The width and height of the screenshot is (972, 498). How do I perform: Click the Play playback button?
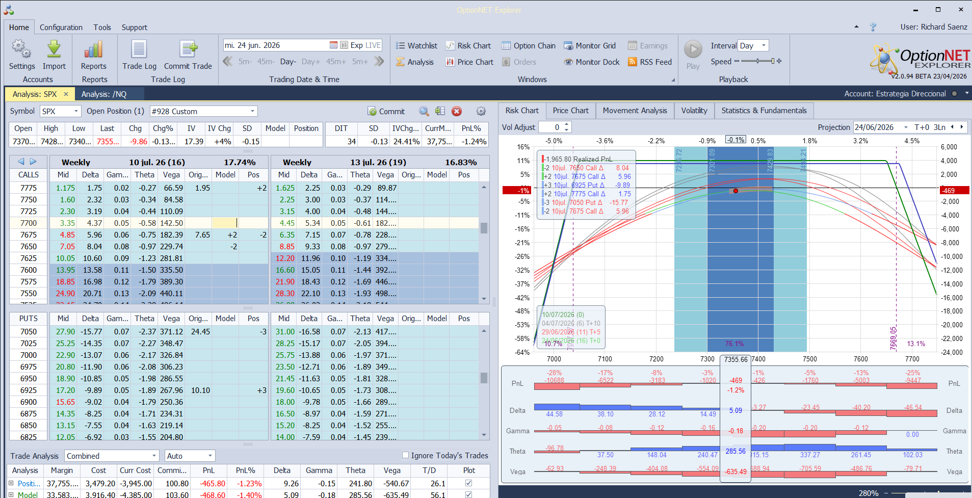pyautogui.click(x=693, y=50)
